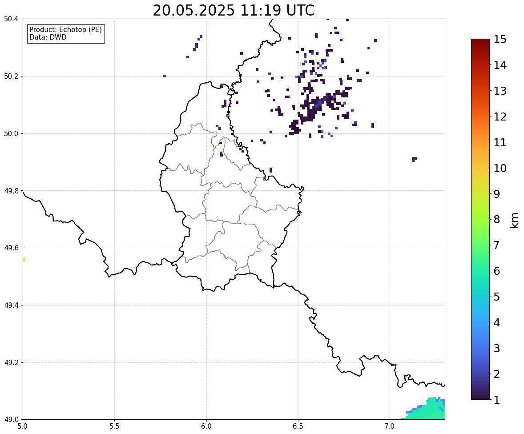Click the dark purple bottom of the colorbar
The height and width of the screenshot is (434, 524).
(x=480, y=396)
